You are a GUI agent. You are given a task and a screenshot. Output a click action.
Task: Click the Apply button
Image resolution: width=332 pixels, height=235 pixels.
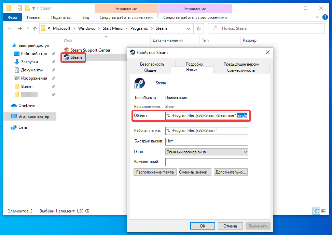coord(258,226)
